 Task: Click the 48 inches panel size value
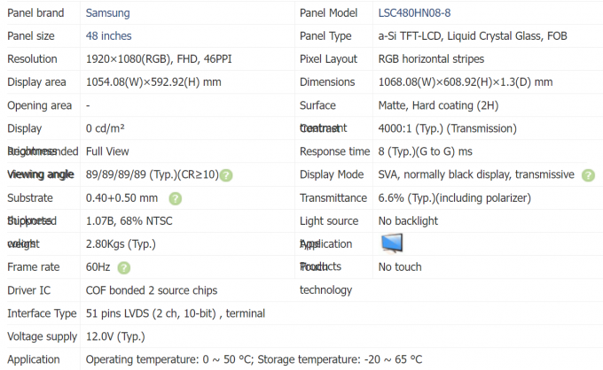pos(108,36)
